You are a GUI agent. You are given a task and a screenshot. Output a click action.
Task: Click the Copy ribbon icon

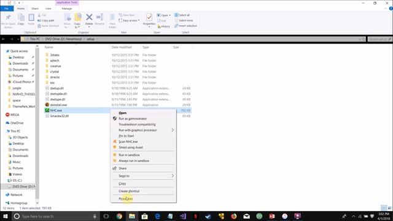21,20
